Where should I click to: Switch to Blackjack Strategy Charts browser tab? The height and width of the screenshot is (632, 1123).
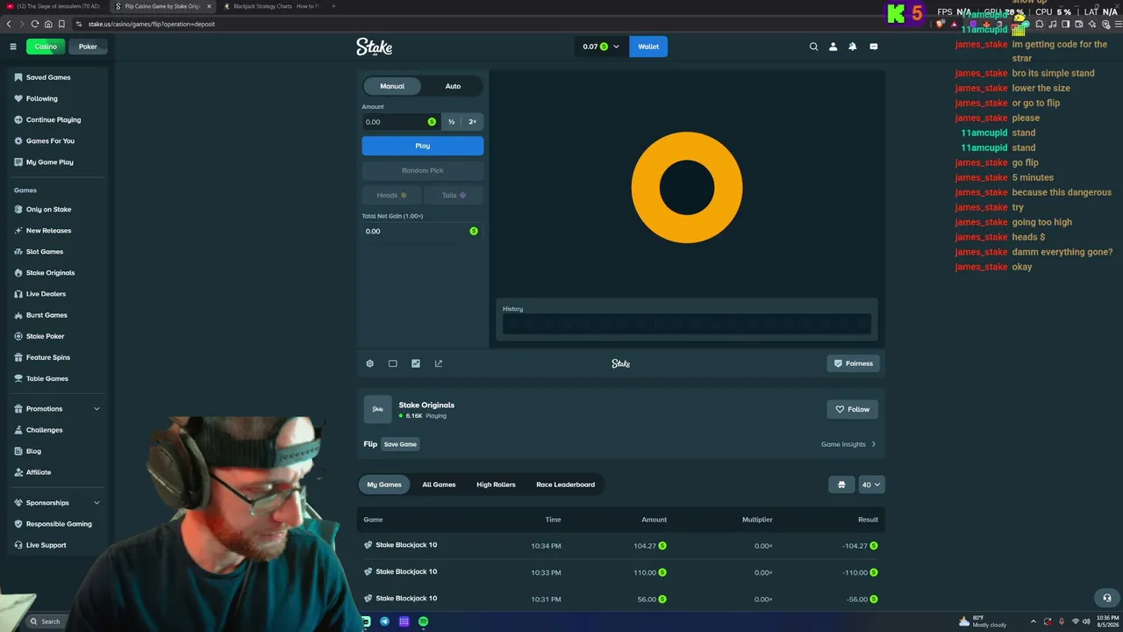point(272,6)
